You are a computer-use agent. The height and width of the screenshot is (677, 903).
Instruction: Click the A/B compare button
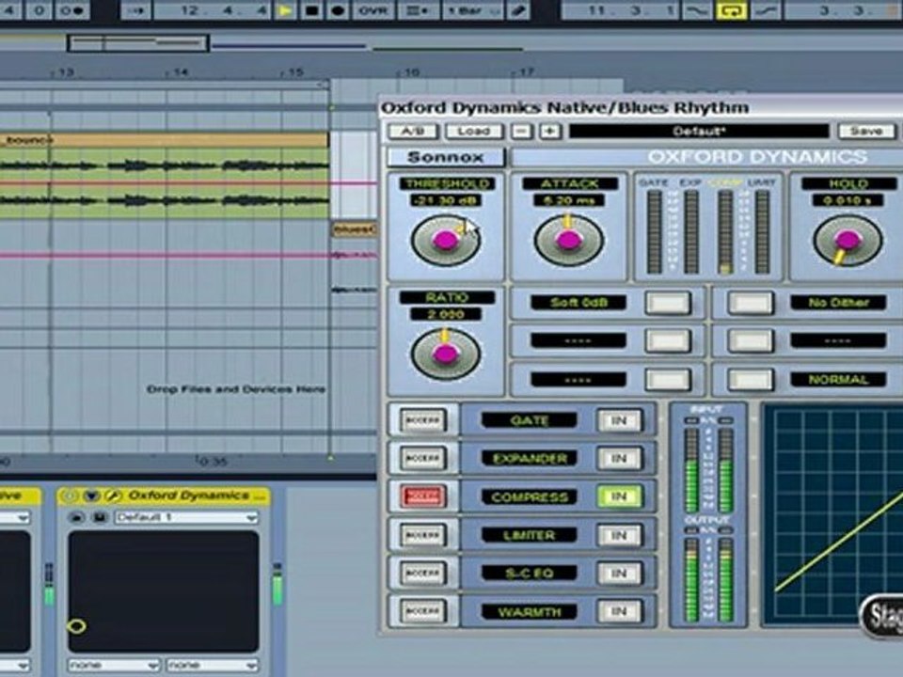pyautogui.click(x=413, y=132)
